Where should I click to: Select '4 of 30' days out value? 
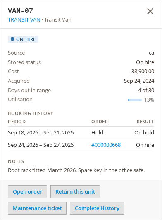pos(146,90)
